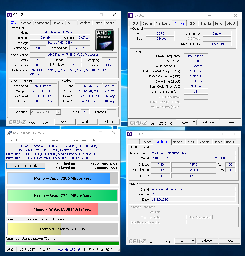This screenshot has height=256, width=245.
Task: Open File menu in MaxxMEM
Action: tap(9, 140)
